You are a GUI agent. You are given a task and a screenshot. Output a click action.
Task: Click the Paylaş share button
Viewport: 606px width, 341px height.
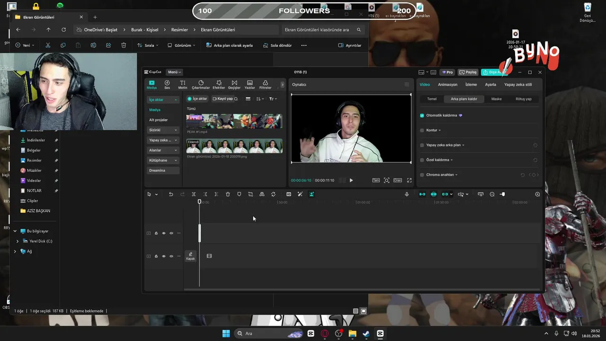[468, 72]
